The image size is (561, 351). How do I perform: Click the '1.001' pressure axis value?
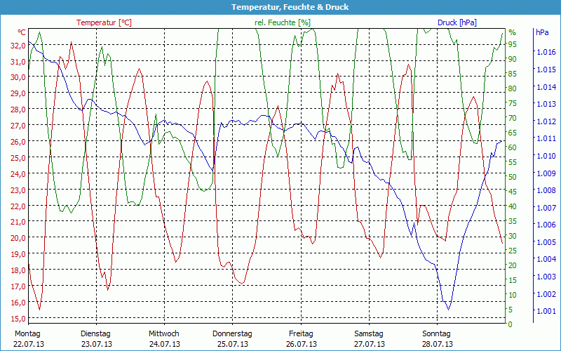pyautogui.click(x=546, y=311)
